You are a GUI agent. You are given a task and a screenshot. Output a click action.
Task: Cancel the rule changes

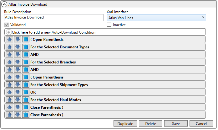point(201,124)
